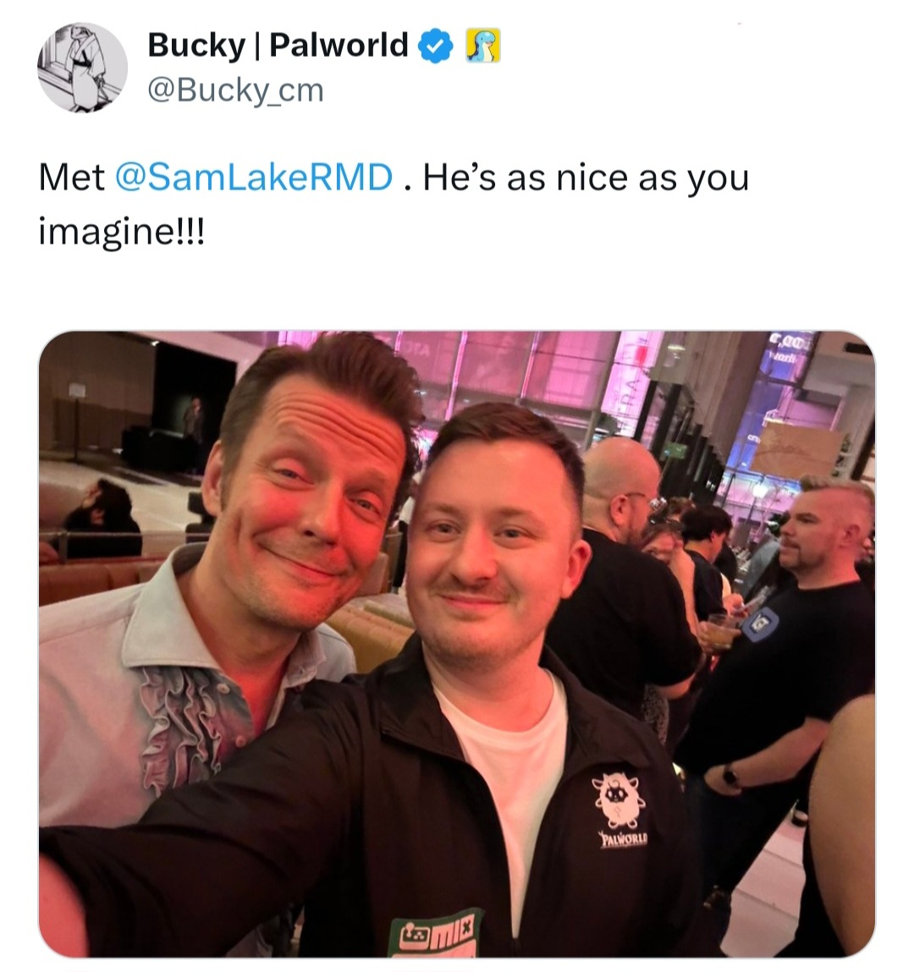The height and width of the screenshot is (972, 914).
Task: Open the @SamLakeRMD mention link
Action: click(x=254, y=178)
